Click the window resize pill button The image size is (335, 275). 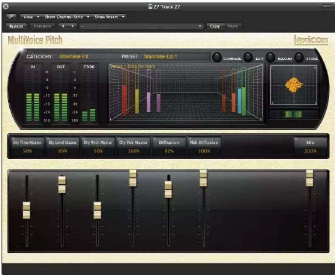[326, 7]
